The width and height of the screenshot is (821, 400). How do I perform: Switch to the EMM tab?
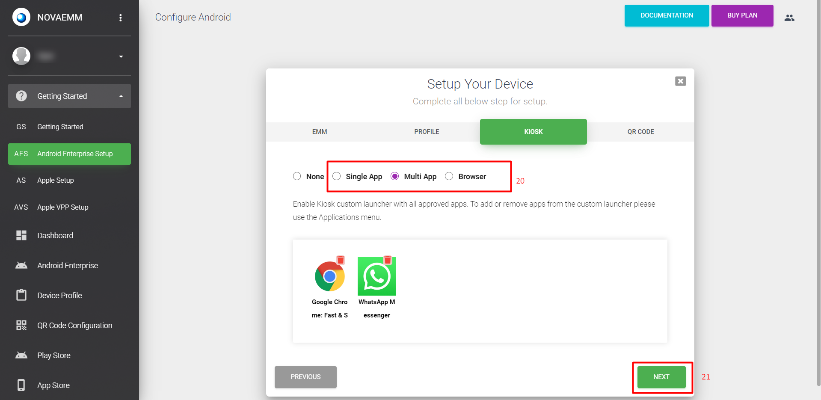coord(320,132)
